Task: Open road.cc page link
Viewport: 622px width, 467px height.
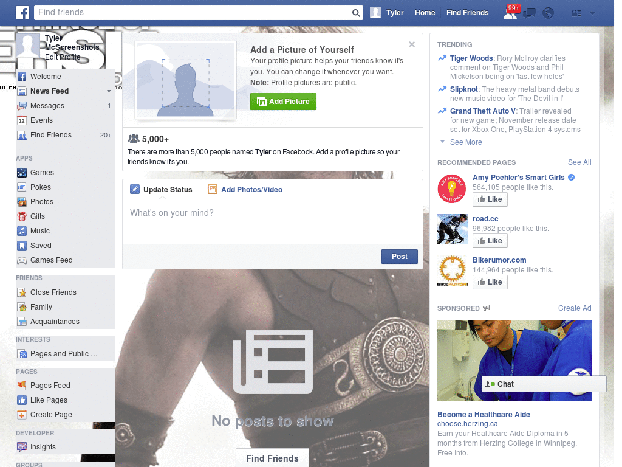Action: 485,219
